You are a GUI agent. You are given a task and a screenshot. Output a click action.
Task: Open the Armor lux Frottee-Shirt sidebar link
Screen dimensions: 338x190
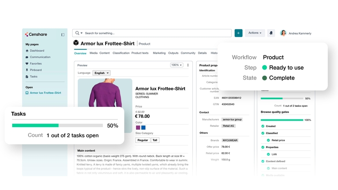tap(45, 93)
